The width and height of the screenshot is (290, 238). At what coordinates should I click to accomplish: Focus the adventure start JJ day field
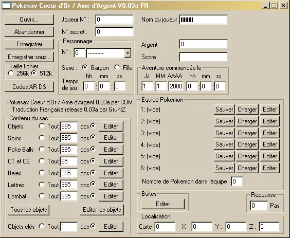[x=147, y=86]
